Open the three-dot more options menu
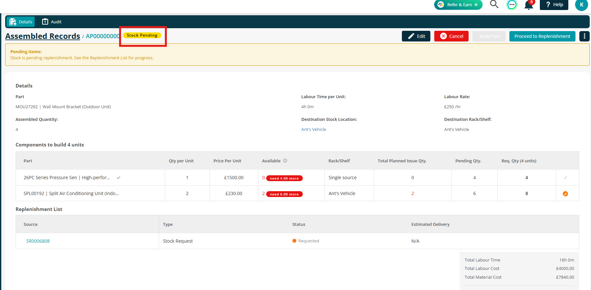Viewport: 591px width, 290px height. tap(584, 36)
